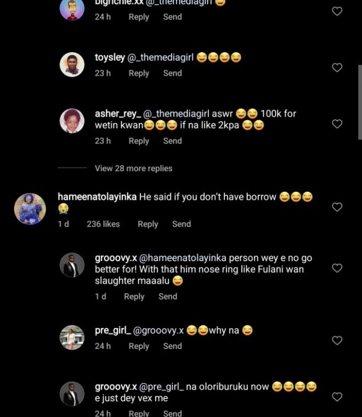This screenshot has height=417, width=362.
Task: Like toysley's comment with the heart icon
Action: click(337, 67)
